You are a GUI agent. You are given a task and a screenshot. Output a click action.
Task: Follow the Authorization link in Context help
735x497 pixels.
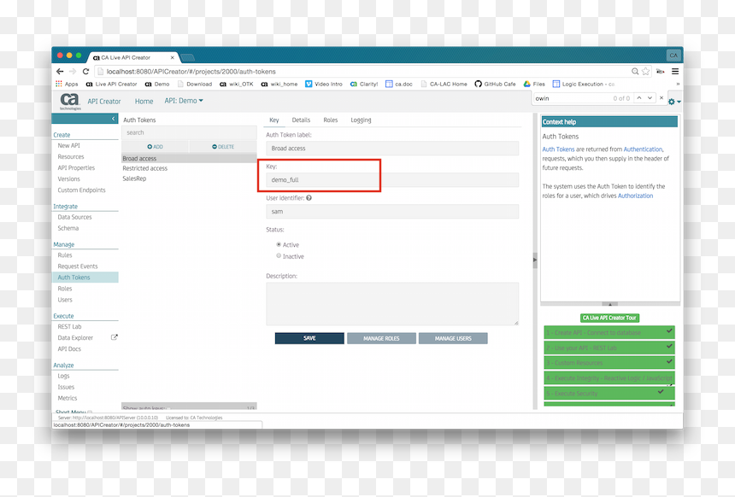coord(635,196)
